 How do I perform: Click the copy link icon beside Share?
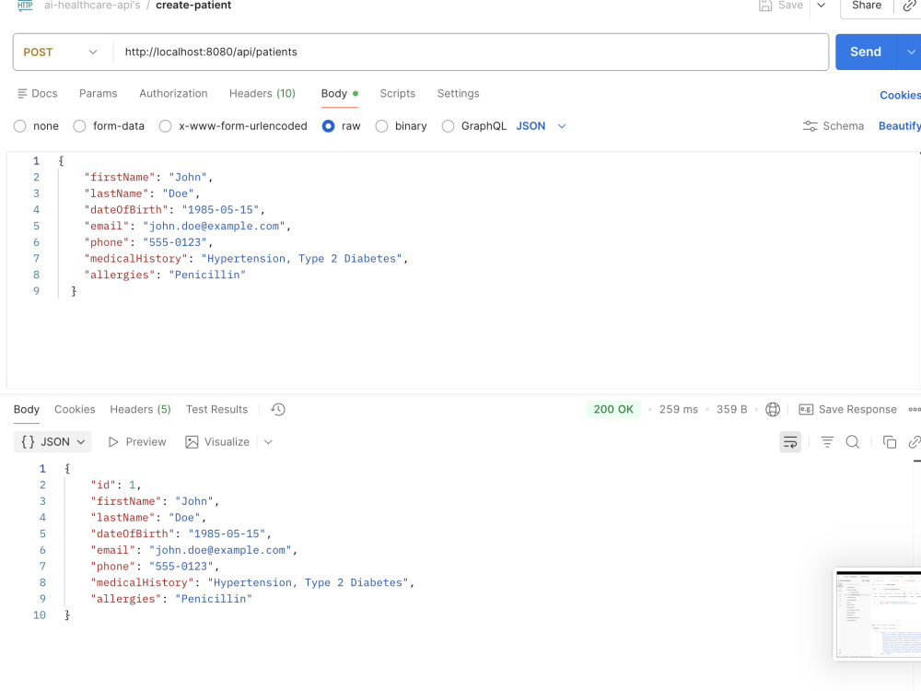[x=909, y=6]
